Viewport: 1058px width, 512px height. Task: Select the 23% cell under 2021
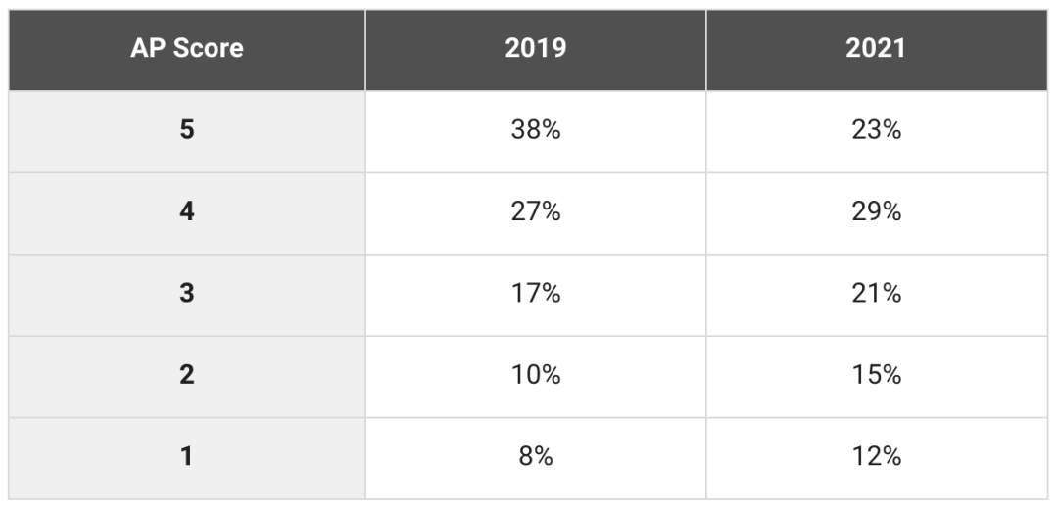pos(876,130)
